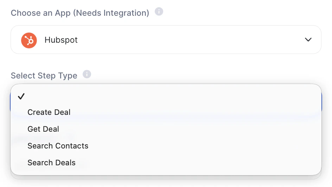Click the checkmark on the blank option
The image size is (332, 187).
[21, 97]
